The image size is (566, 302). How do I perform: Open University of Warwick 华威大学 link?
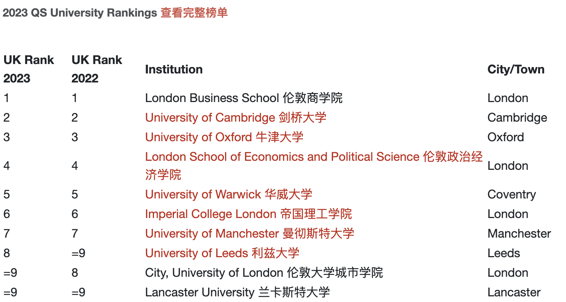point(228,194)
